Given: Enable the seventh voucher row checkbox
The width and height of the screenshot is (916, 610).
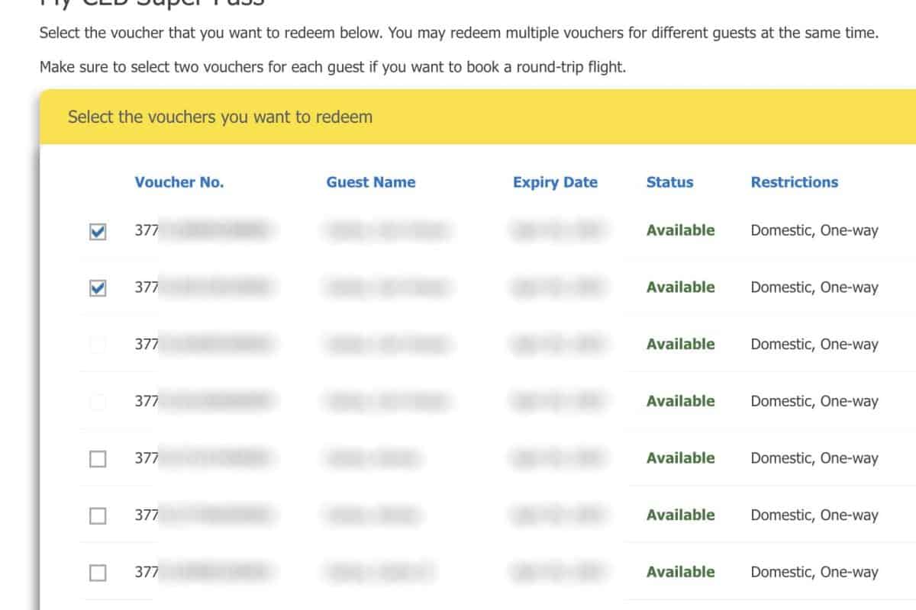Looking at the screenshot, I should (98, 573).
